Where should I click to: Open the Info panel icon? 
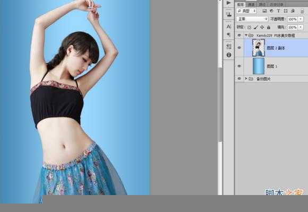pos(229,55)
